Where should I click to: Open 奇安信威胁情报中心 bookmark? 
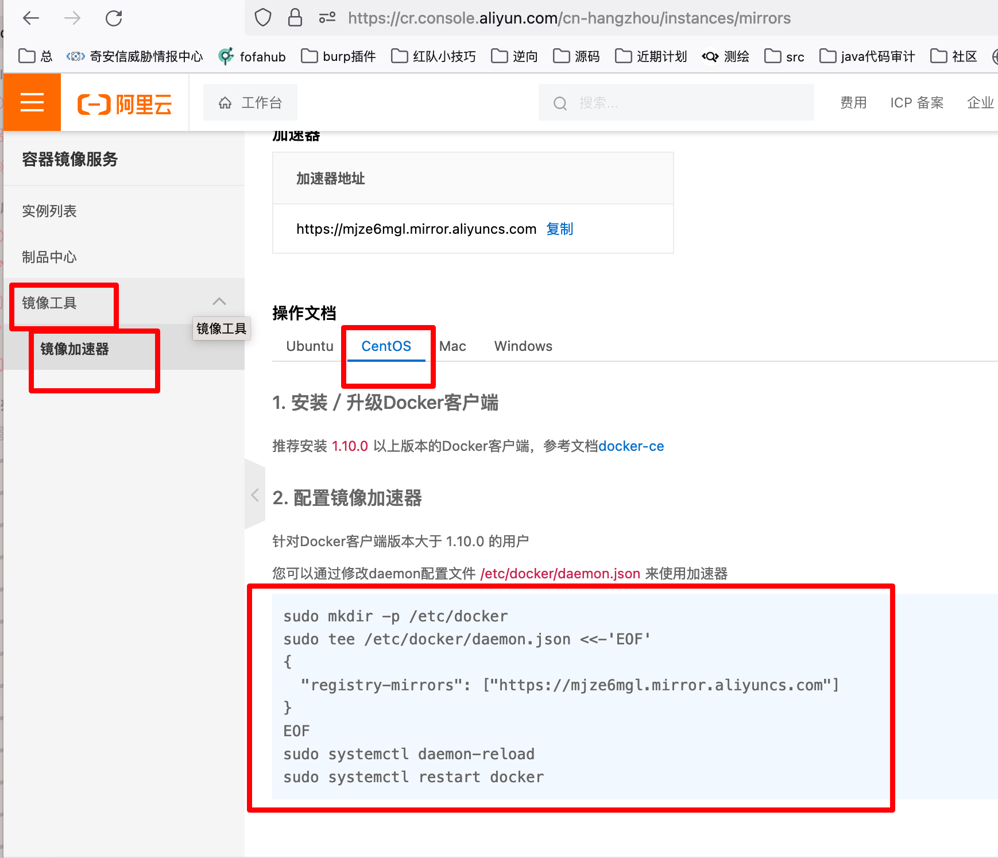(x=134, y=56)
